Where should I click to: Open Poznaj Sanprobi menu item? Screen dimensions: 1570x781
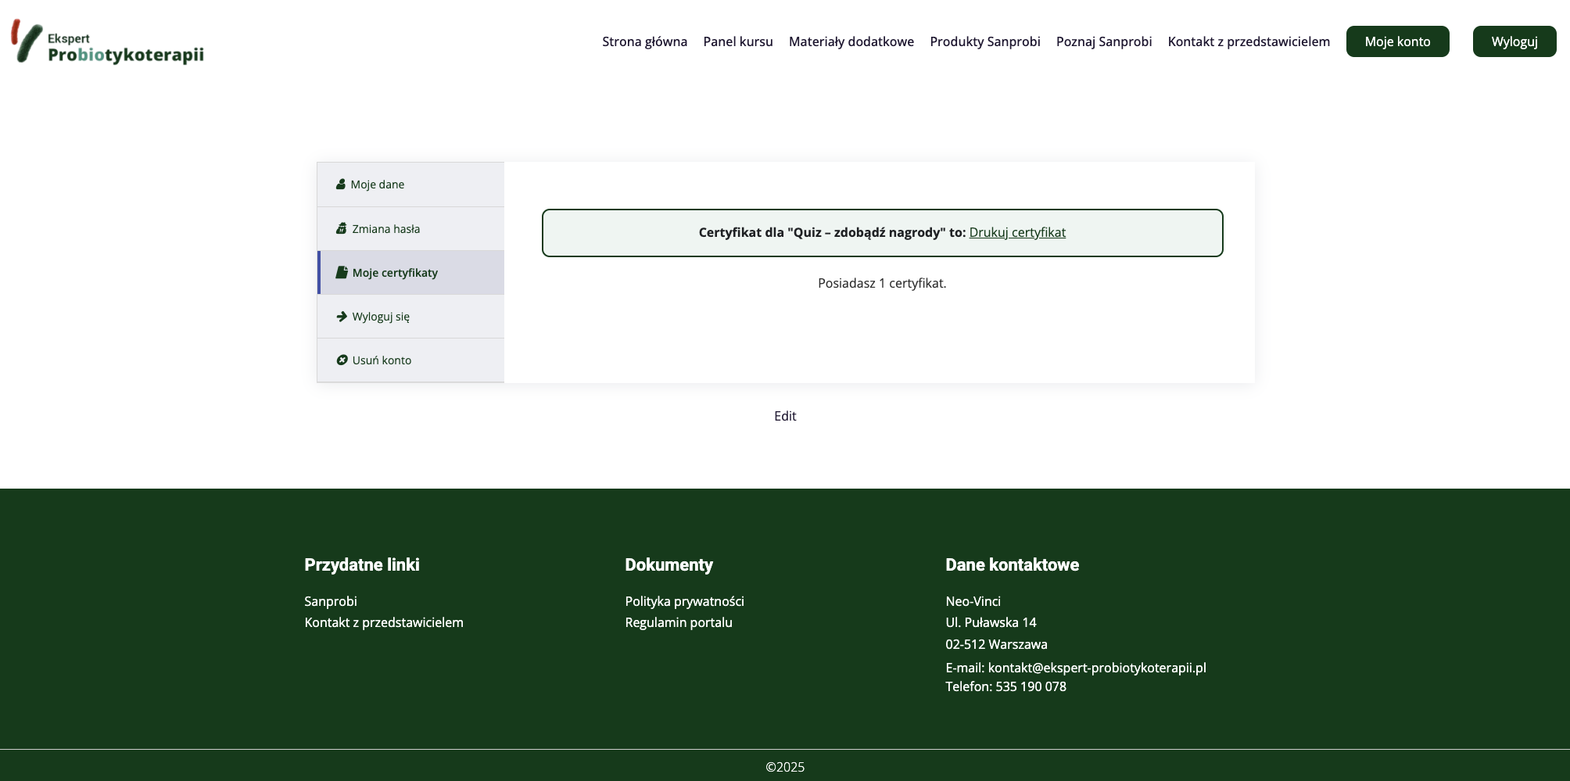point(1103,41)
